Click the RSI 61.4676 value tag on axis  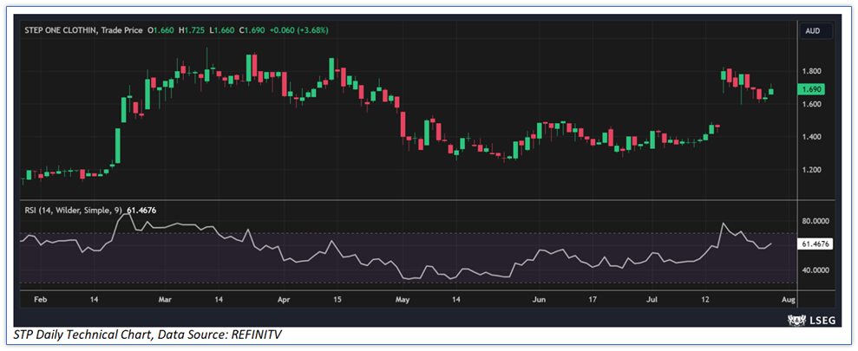tap(815, 244)
